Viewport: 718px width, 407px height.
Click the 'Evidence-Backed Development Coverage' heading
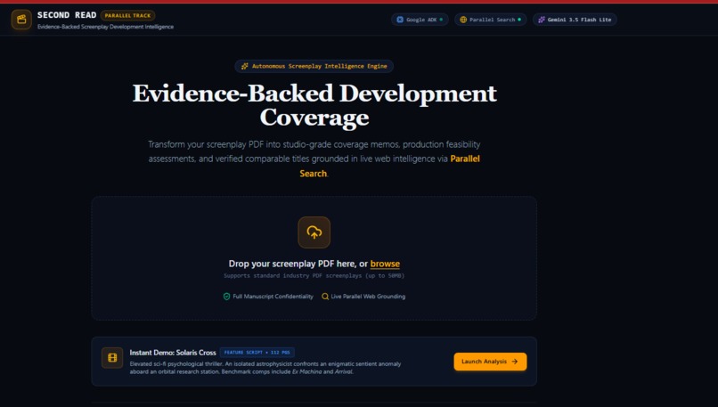coord(314,105)
